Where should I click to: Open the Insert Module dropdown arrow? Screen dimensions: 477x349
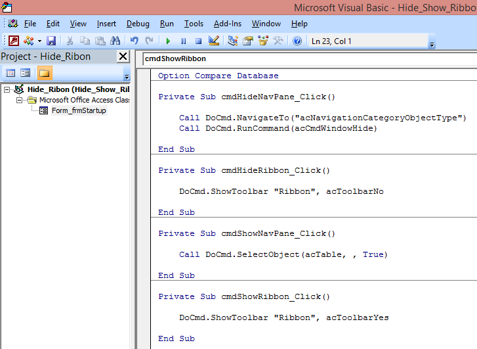click(39, 41)
